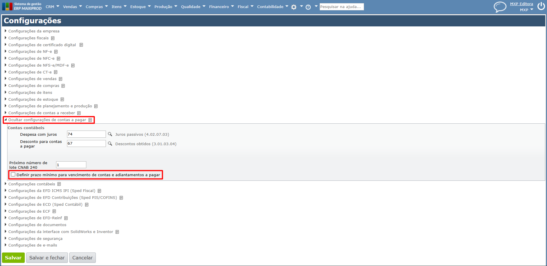Open help document icon for Configurações fiscais
The width and height of the screenshot is (547, 266).
click(x=53, y=38)
